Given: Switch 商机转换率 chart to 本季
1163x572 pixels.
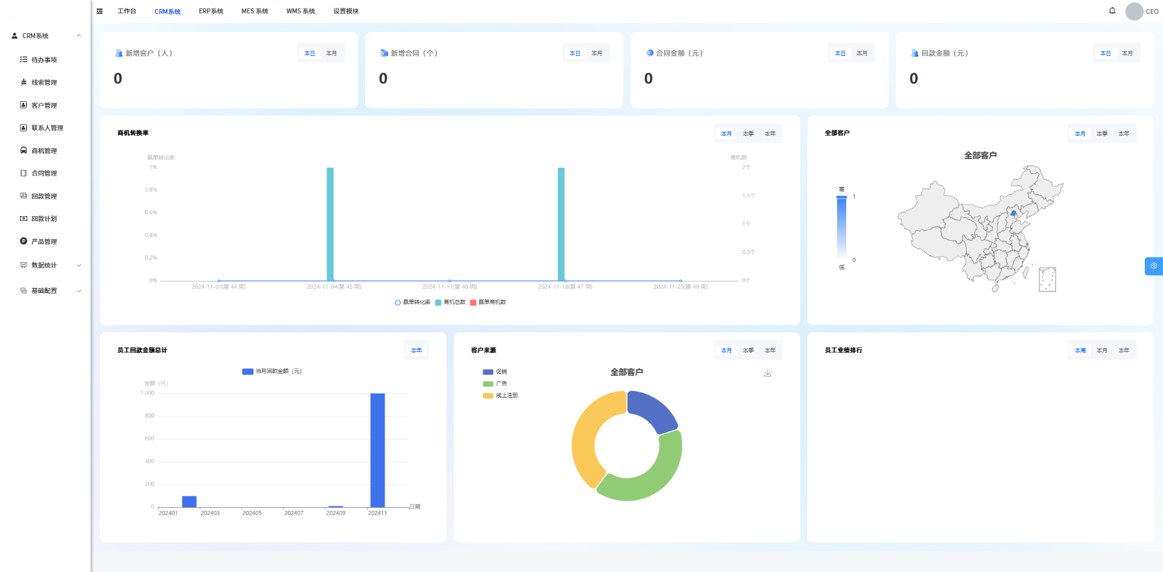Looking at the screenshot, I should [748, 134].
